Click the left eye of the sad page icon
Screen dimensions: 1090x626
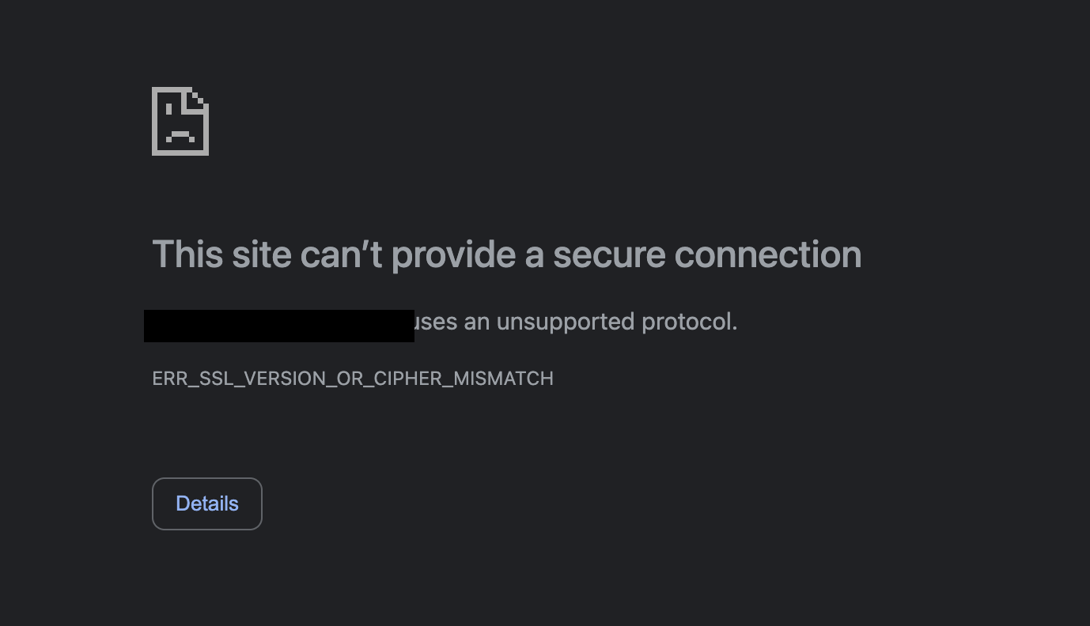click(x=168, y=108)
